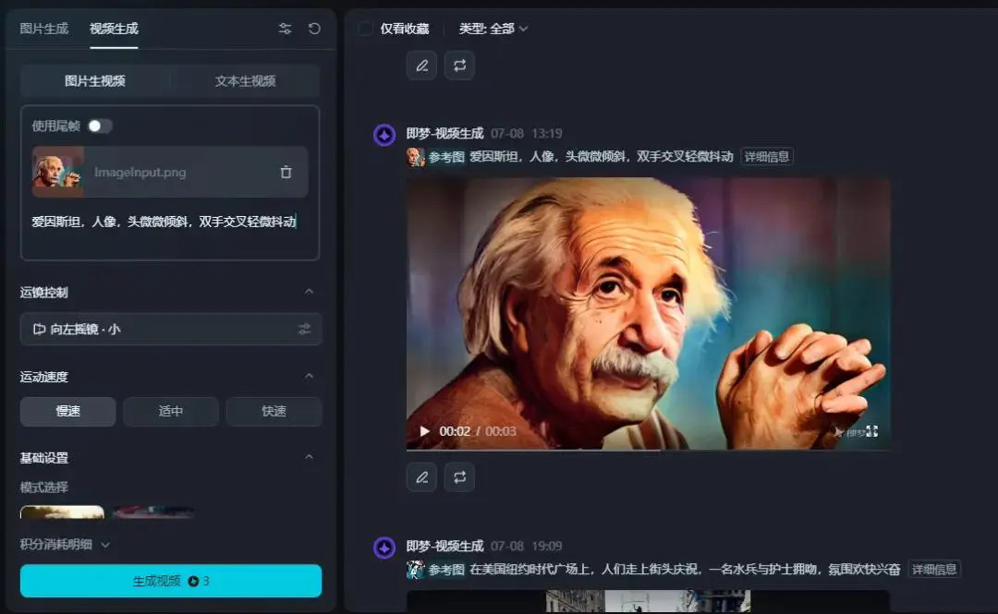Screen dimensions: 998x614
Task: Open the 类型: 全部 dropdown
Action: pyautogui.click(x=493, y=29)
